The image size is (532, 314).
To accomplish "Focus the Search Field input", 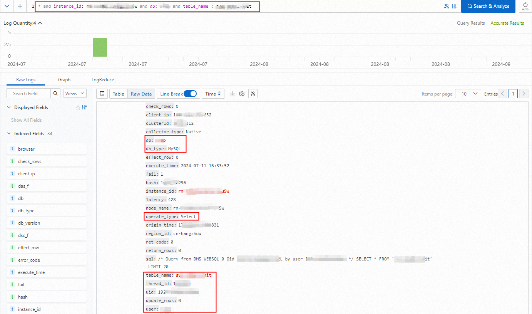I will 28,93.
